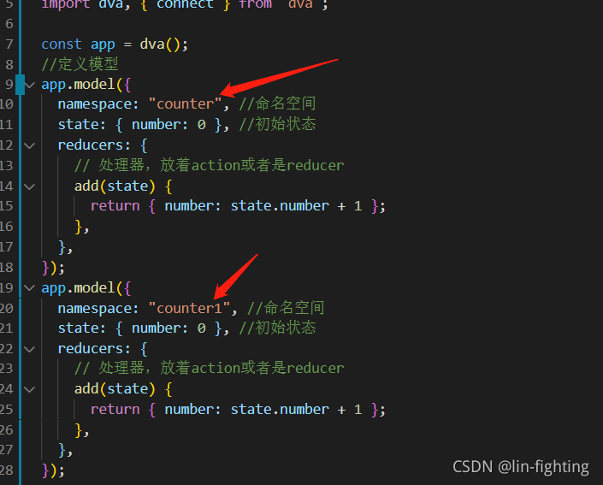Collapse the reducers fold on line 12

[x=30, y=145]
